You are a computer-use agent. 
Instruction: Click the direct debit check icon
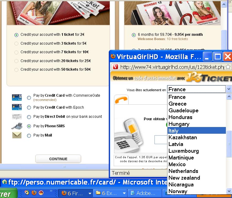[x=17, y=117]
